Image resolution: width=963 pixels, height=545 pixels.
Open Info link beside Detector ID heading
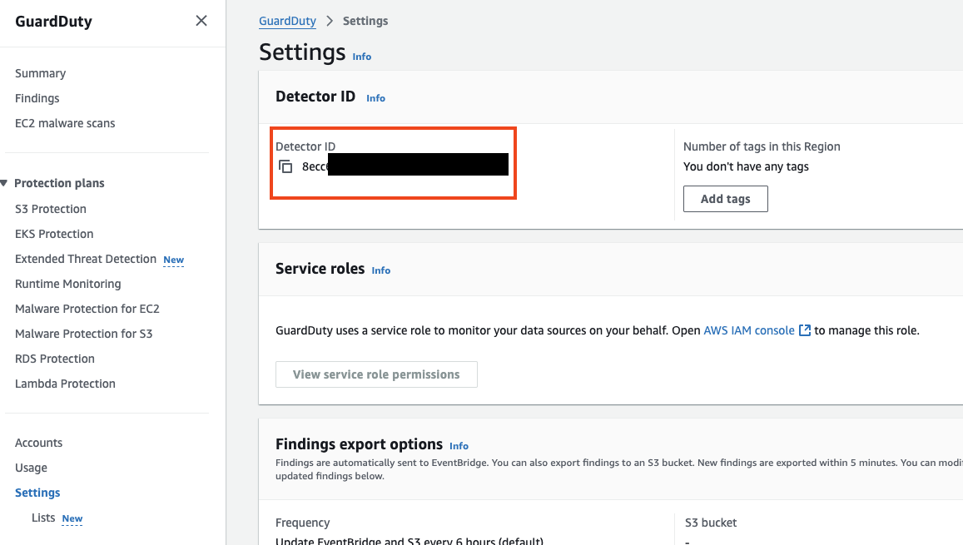coord(375,98)
